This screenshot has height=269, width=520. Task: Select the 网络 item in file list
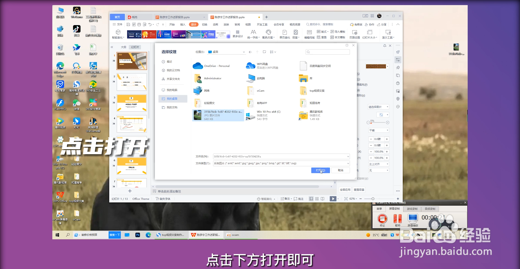pyautogui.click(x=201, y=91)
